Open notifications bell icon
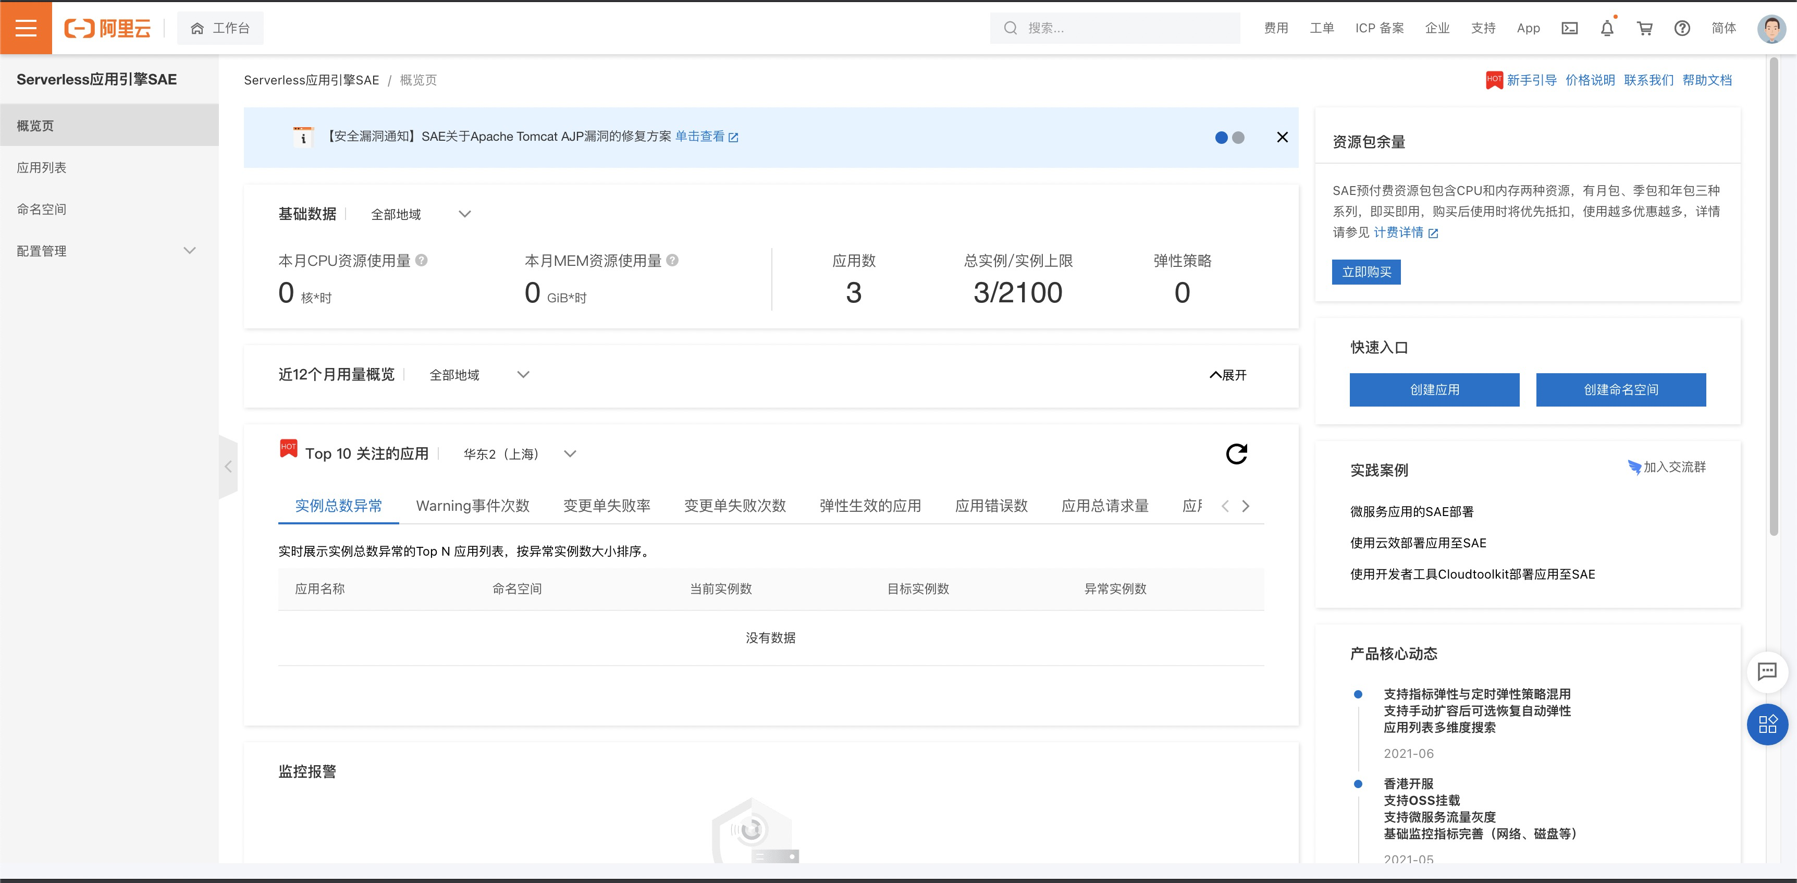 (1607, 28)
